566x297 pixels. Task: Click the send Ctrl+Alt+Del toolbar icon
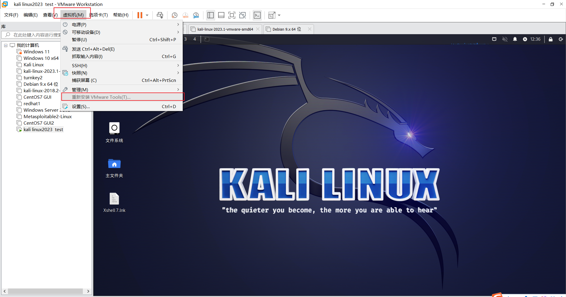(160, 15)
